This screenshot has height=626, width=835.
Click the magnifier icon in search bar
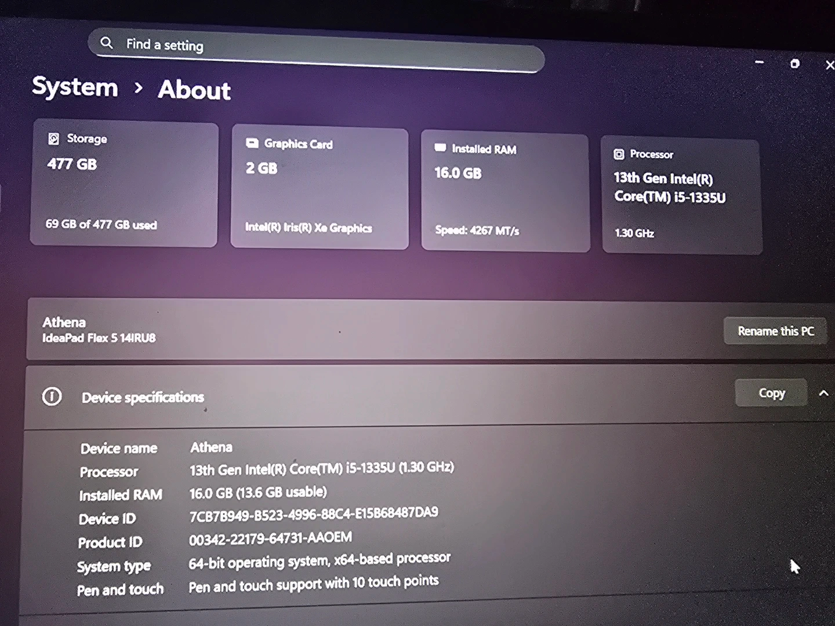click(107, 43)
